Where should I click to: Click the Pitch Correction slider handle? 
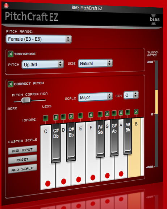(x=26, y=100)
